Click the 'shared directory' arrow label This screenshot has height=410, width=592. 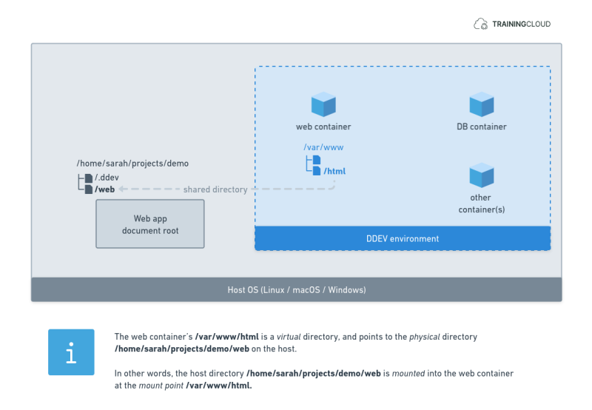(215, 189)
